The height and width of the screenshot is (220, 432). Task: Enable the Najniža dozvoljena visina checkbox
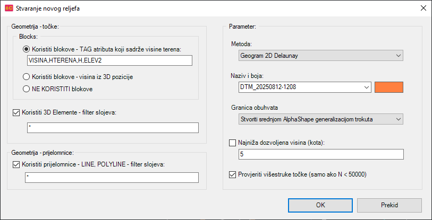[x=232, y=143]
